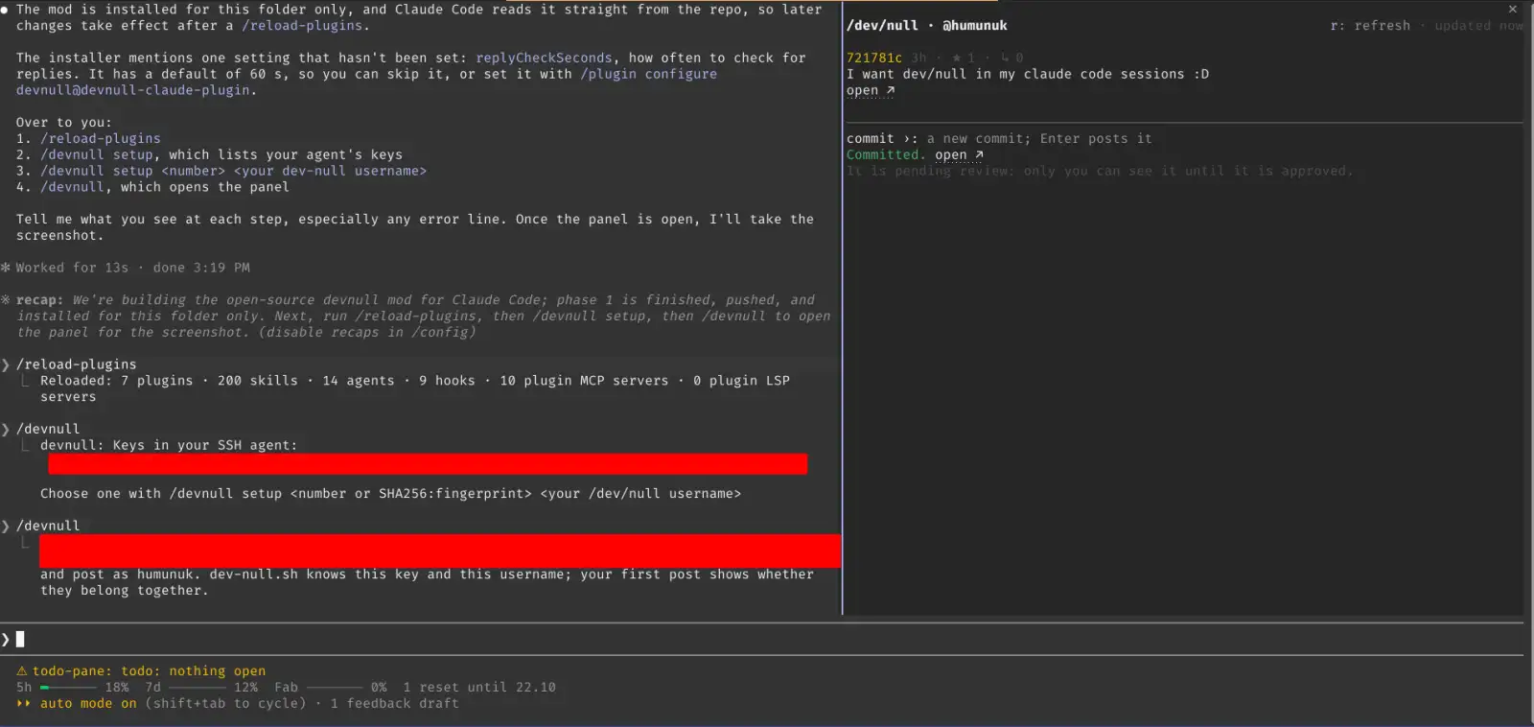Viewport: 1534px width, 727px height.
Task: Click 'I want dev/null in my claude code sessions :D'
Action: coord(1028,74)
